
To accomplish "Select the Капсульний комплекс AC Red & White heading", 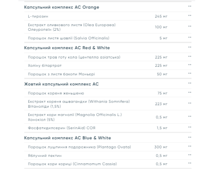I will (x=67, y=48).
